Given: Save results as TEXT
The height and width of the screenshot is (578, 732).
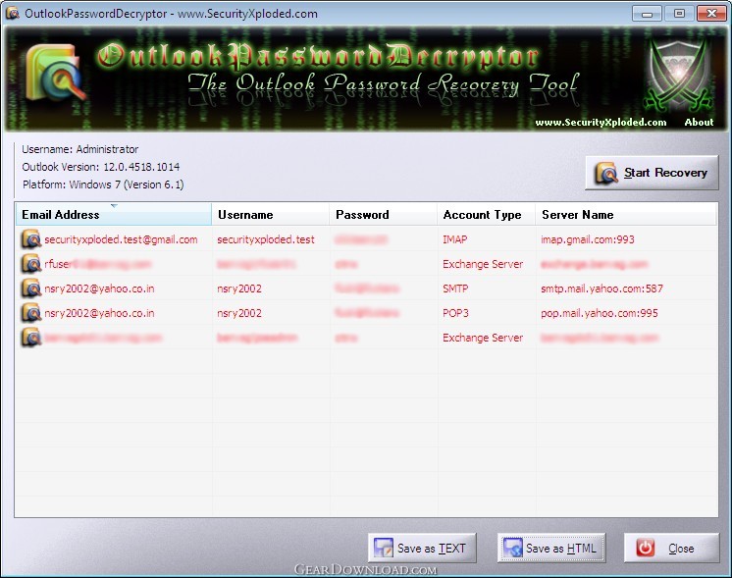Looking at the screenshot, I should coord(422,548).
